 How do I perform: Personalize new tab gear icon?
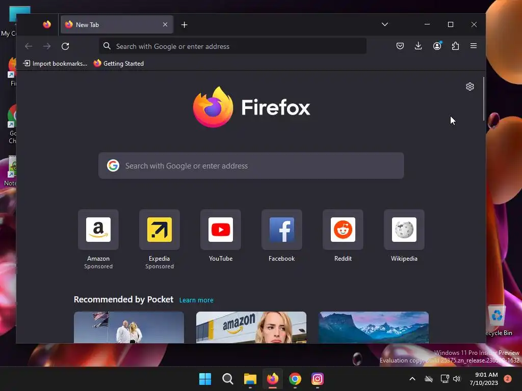[469, 87]
